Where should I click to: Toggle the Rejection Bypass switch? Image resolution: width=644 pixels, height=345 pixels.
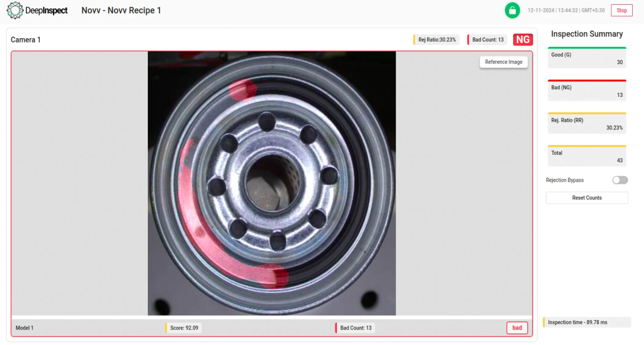coord(620,180)
